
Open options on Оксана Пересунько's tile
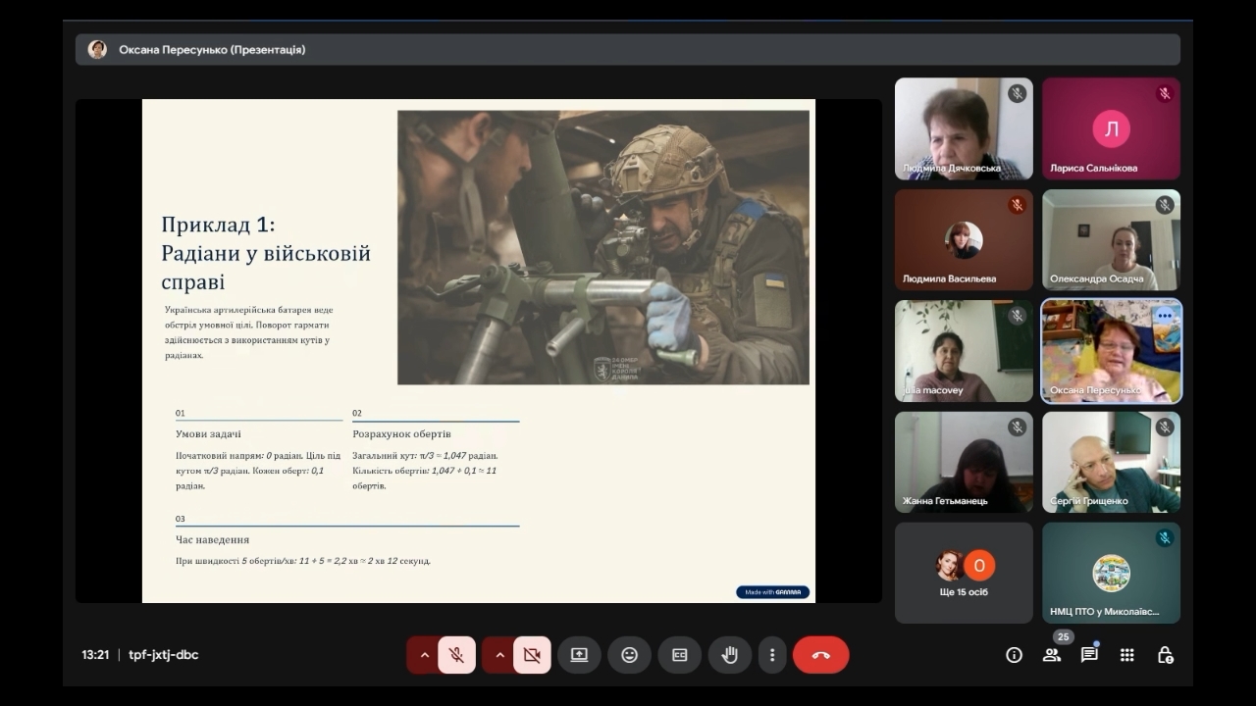(1164, 316)
